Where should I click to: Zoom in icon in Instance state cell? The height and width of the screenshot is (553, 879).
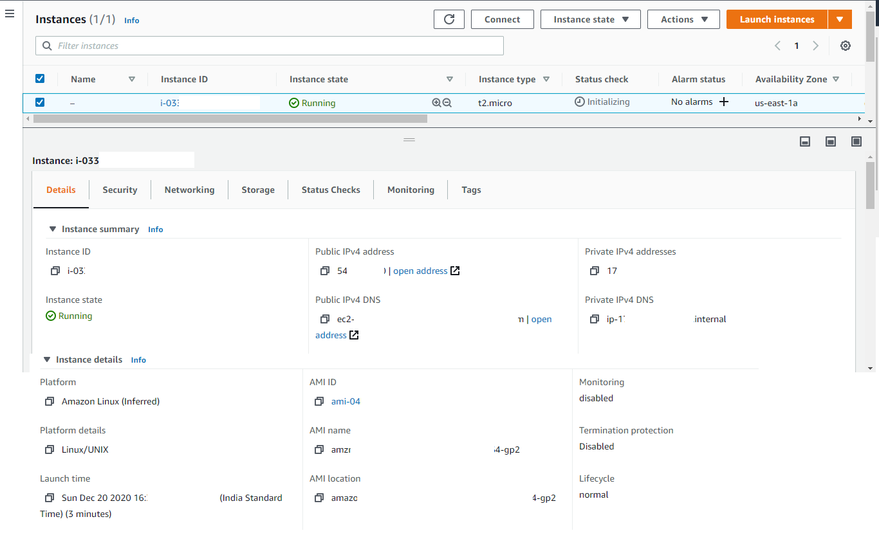tap(436, 103)
